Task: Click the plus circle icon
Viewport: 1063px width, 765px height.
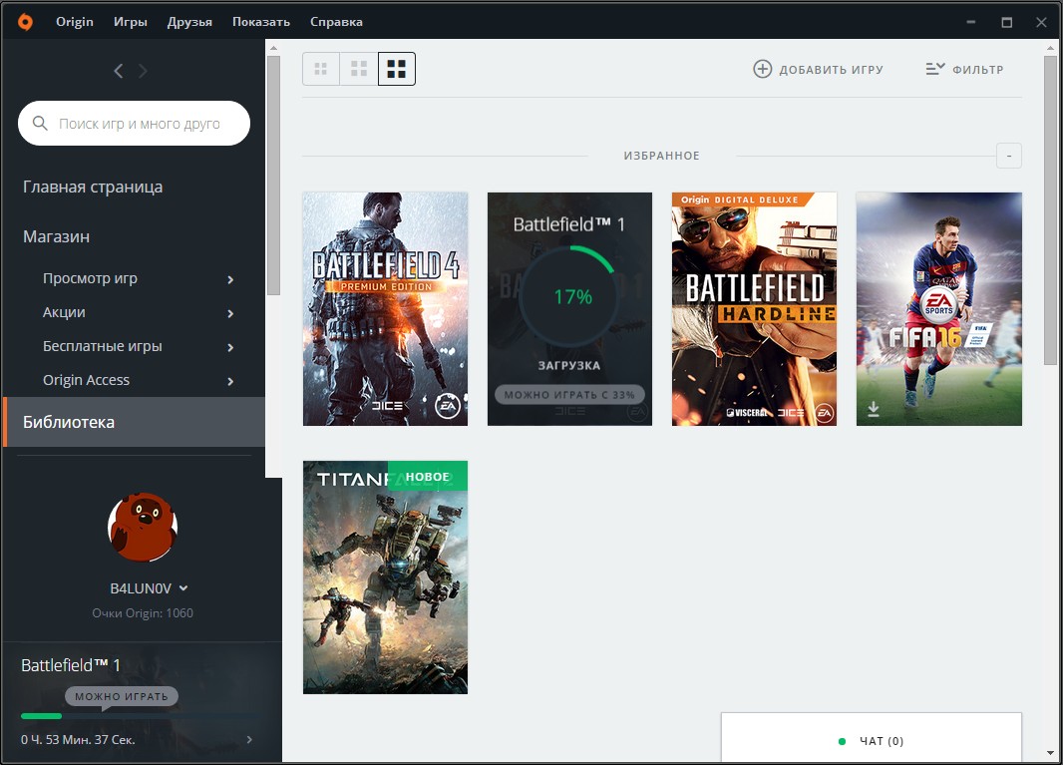Action: [x=763, y=69]
